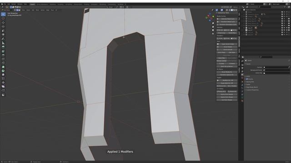The width and height of the screenshot is (291, 163).
Task: Toggle the Gravity checkbox
Action: point(247,79)
